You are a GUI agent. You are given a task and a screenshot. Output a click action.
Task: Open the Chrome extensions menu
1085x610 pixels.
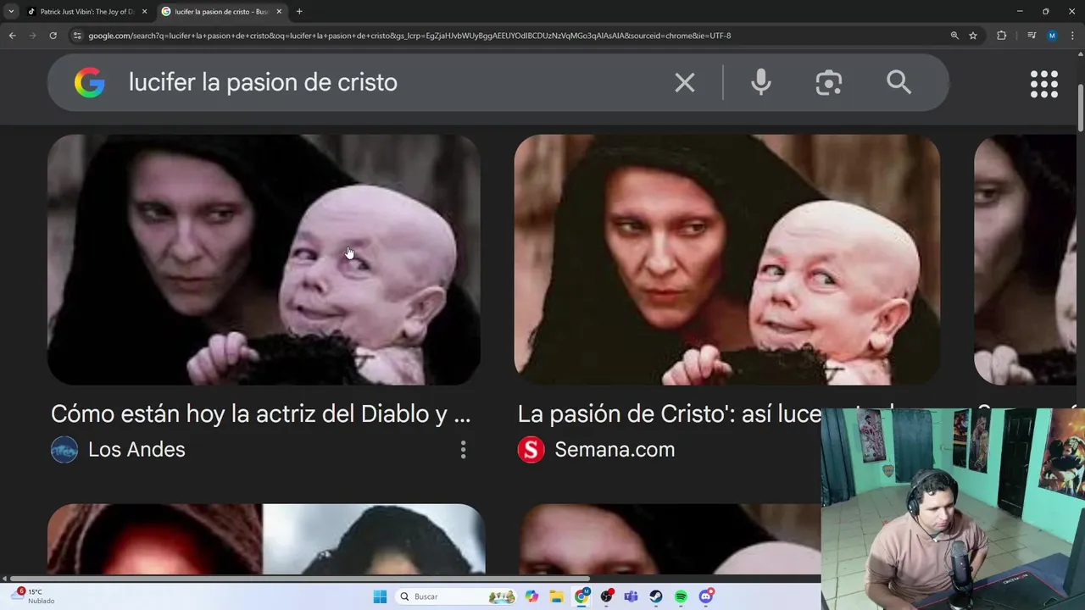coord(1002,36)
